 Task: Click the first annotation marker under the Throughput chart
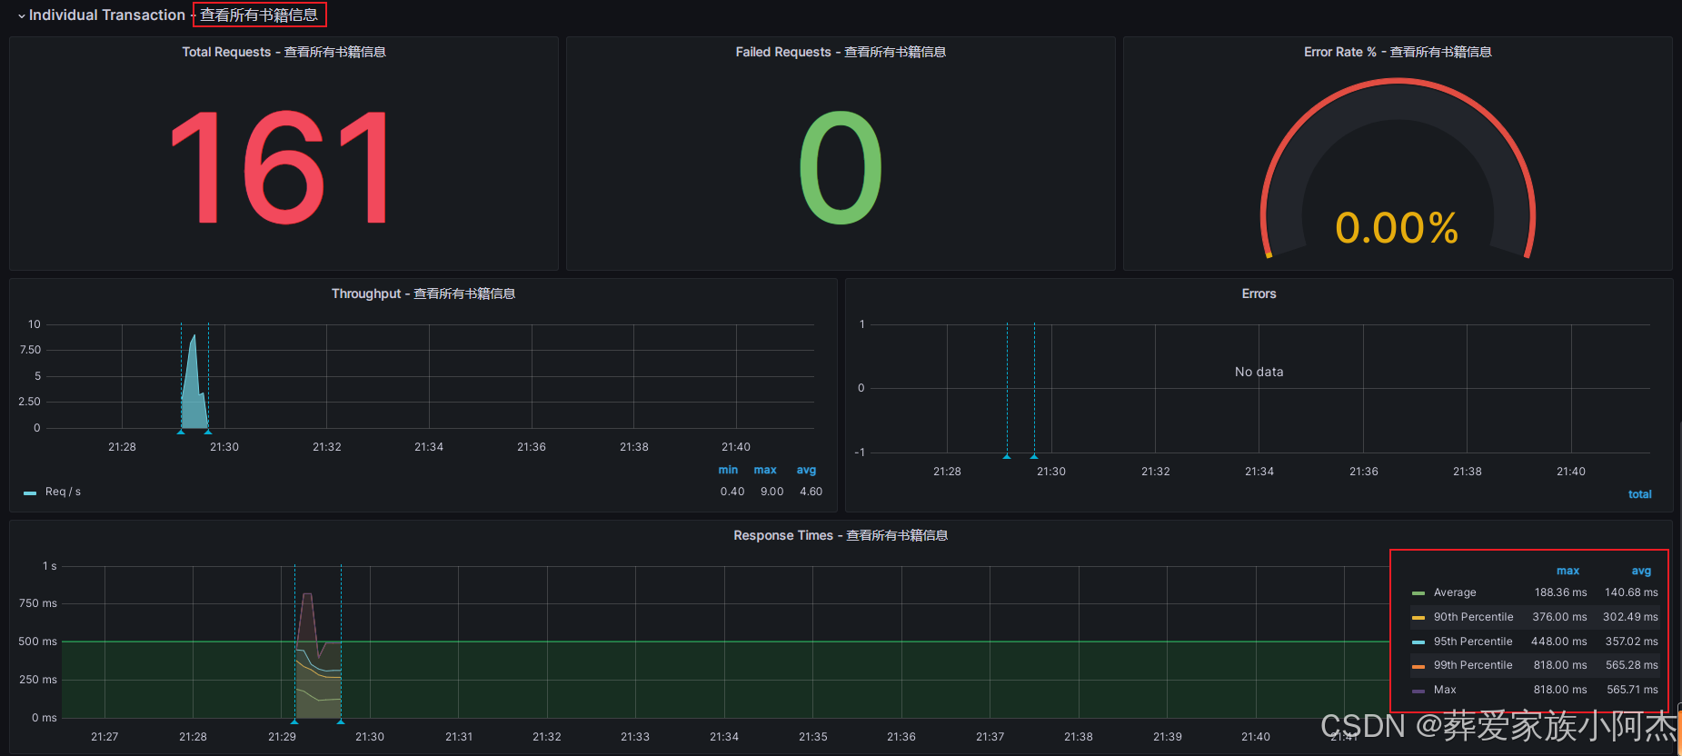(181, 432)
